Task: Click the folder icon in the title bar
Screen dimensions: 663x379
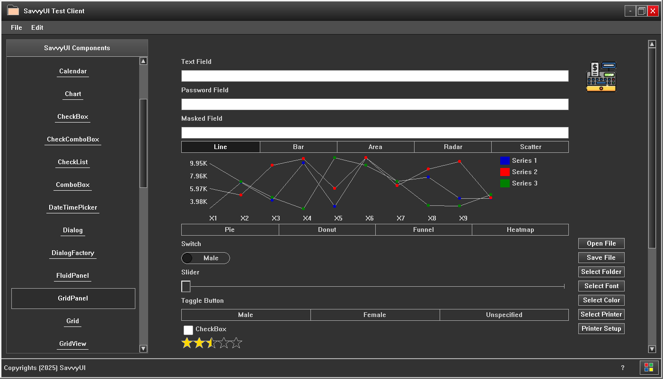Action: pos(14,10)
